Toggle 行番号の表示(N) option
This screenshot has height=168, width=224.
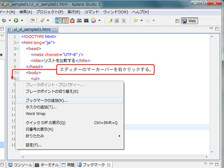69,129
